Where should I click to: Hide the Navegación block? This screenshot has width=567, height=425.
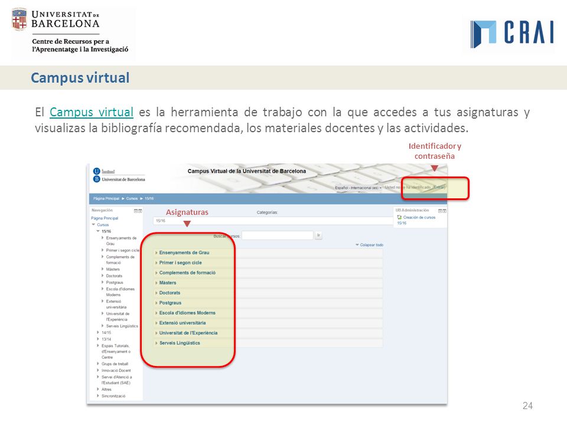(136, 211)
